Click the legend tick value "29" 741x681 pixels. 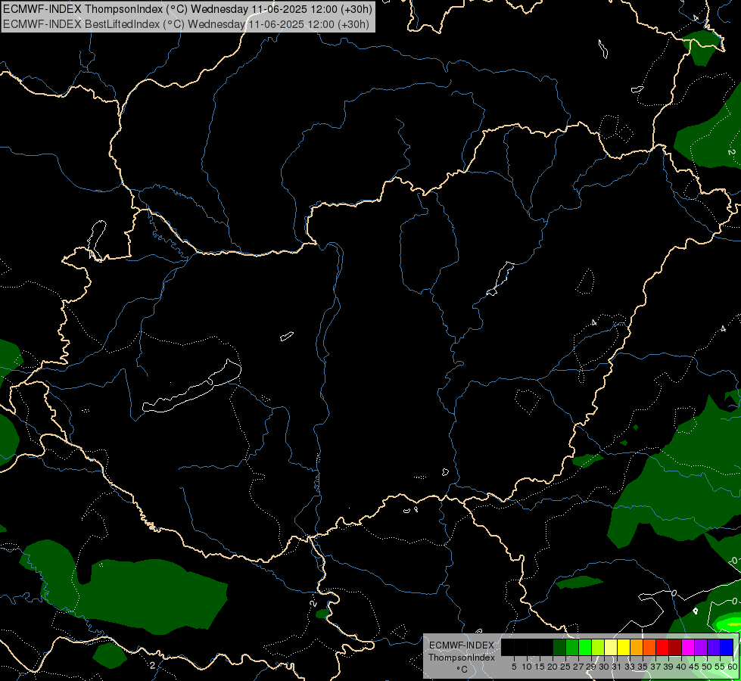590,667
